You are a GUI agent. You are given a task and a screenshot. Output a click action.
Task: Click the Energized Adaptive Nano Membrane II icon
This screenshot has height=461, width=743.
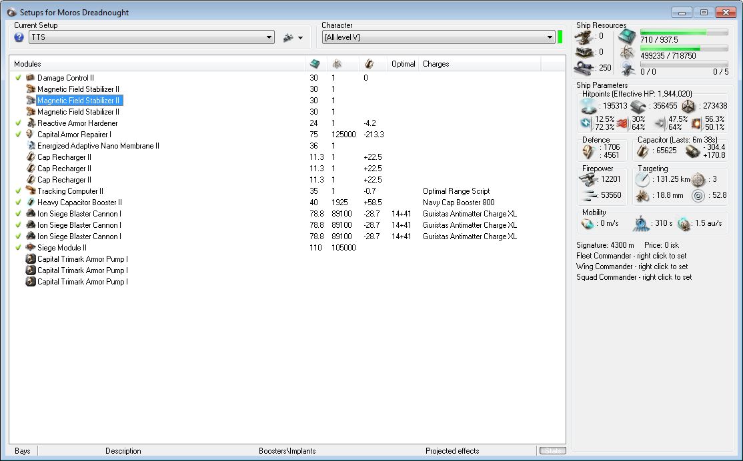tap(31, 146)
